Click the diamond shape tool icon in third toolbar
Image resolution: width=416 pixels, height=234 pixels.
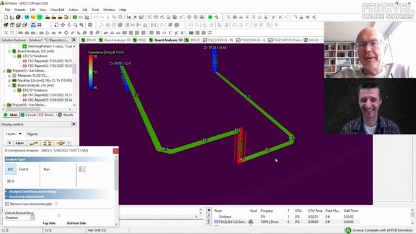point(66,33)
